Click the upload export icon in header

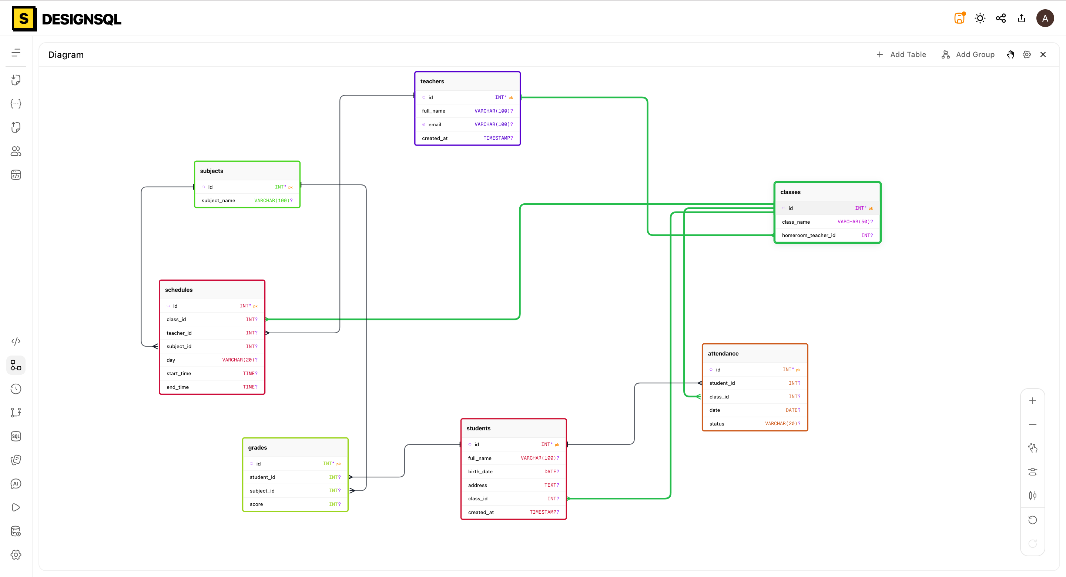pyautogui.click(x=1021, y=18)
